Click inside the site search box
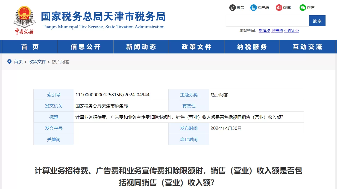Screen dimensions: 337x189 point(267,21)
